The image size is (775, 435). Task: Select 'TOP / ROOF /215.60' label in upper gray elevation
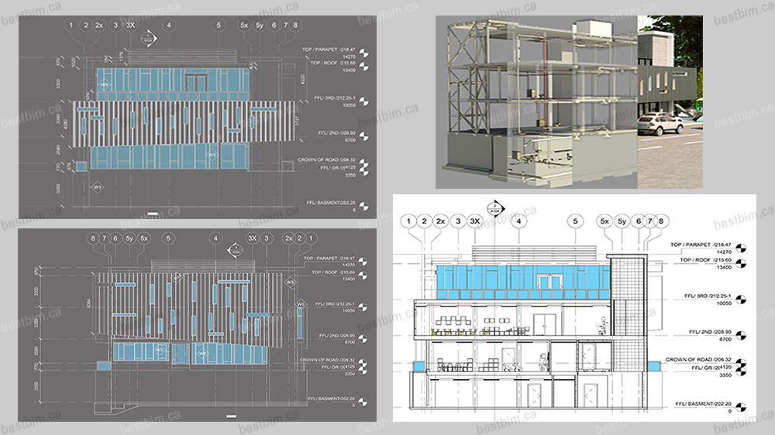(x=332, y=63)
